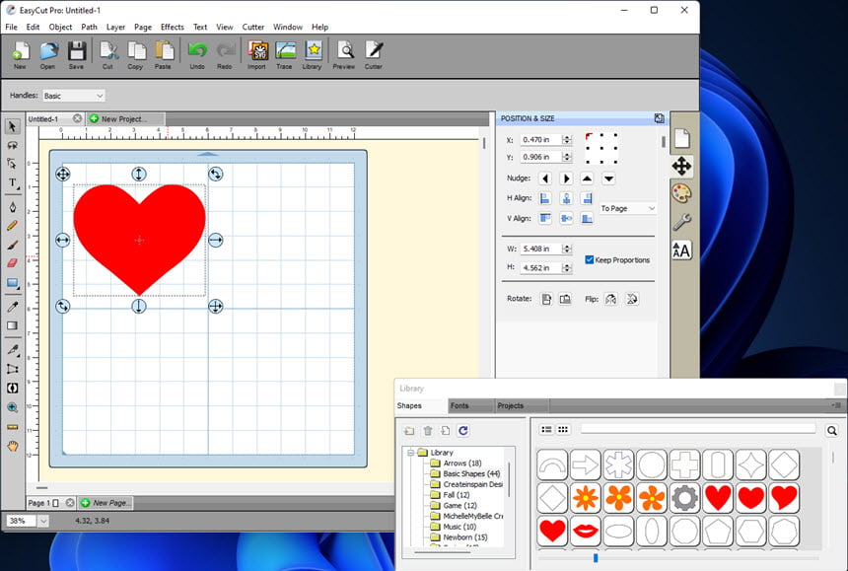Viewport: 848px width, 571px height.
Task: Nudge the selection right
Action: [x=566, y=178]
